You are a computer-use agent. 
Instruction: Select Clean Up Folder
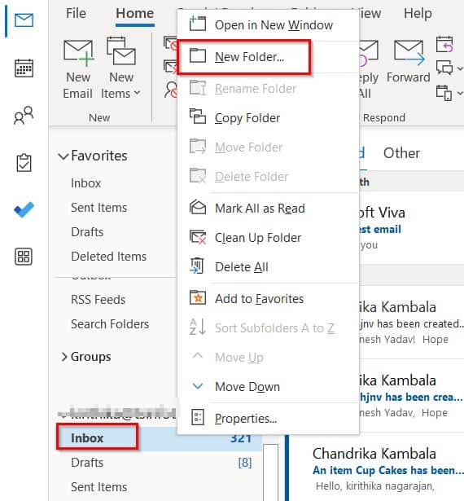[x=269, y=238]
